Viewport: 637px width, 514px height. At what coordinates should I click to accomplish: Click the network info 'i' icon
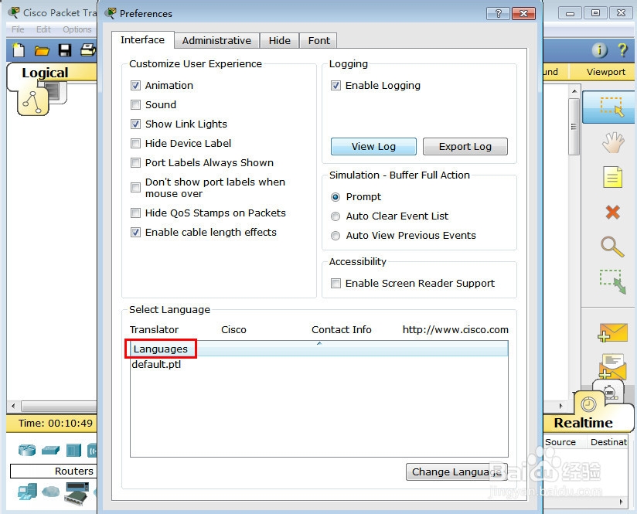599,50
